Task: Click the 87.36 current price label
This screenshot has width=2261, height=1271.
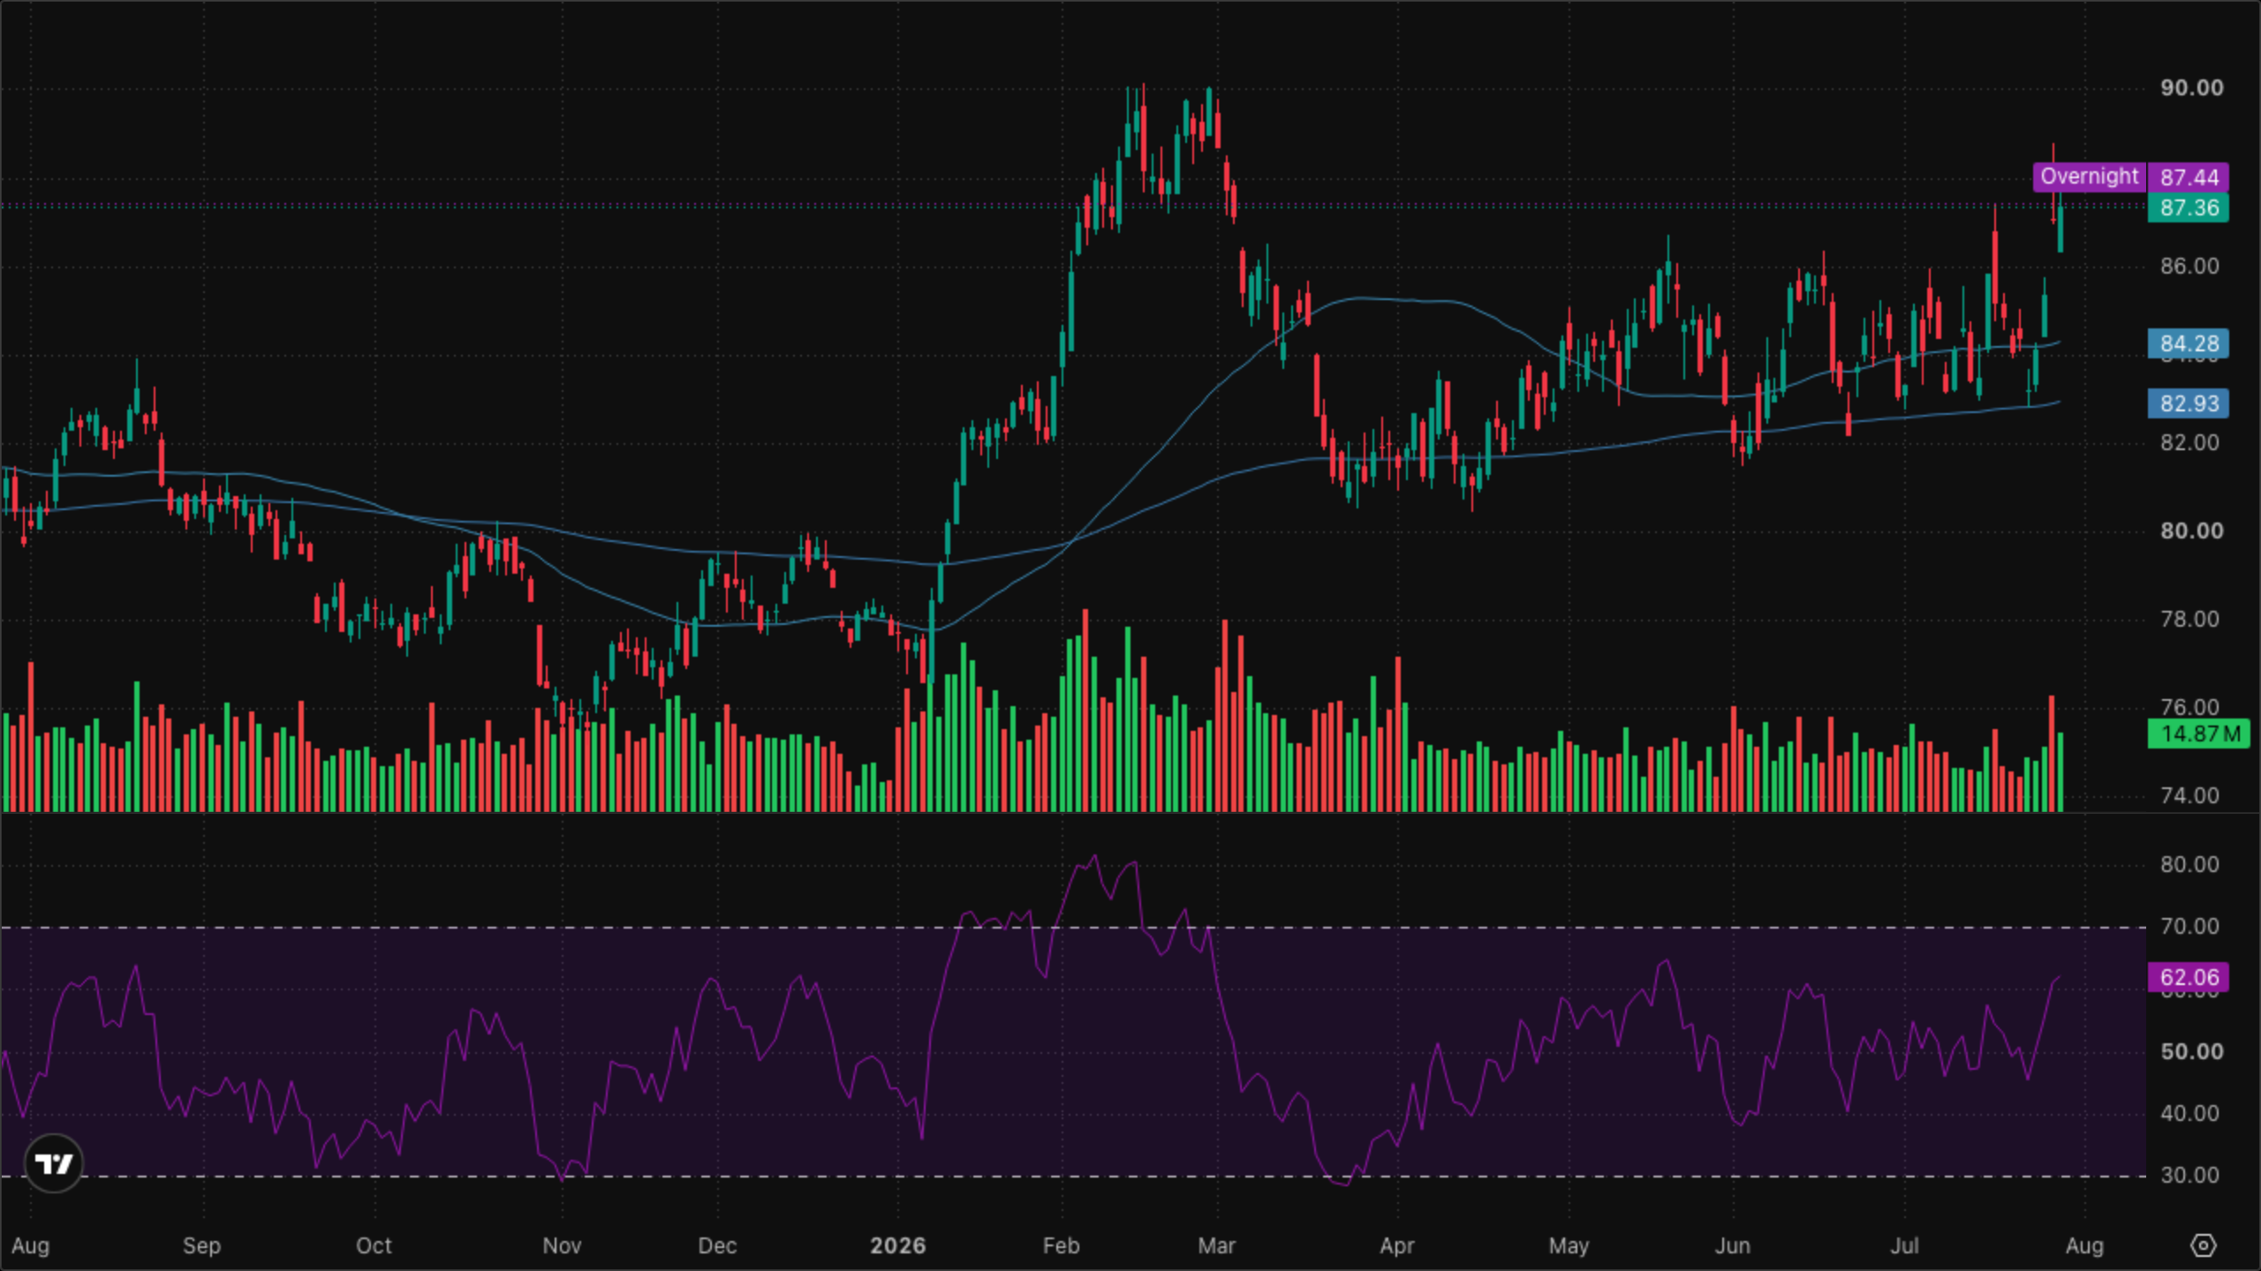Action: 2189,208
